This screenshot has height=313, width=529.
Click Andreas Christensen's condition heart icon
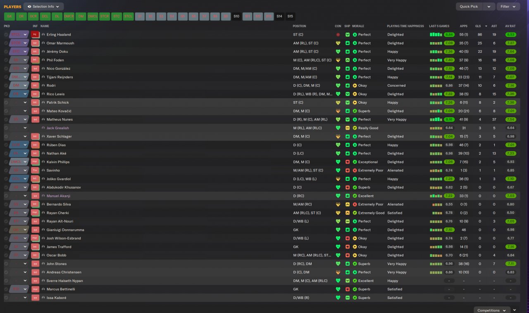338,272
